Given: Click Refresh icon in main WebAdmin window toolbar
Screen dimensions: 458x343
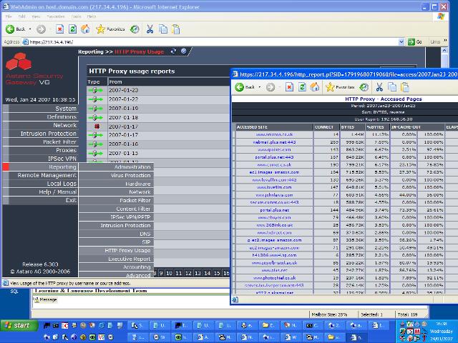Looking at the screenshot, I should [x=72, y=29].
